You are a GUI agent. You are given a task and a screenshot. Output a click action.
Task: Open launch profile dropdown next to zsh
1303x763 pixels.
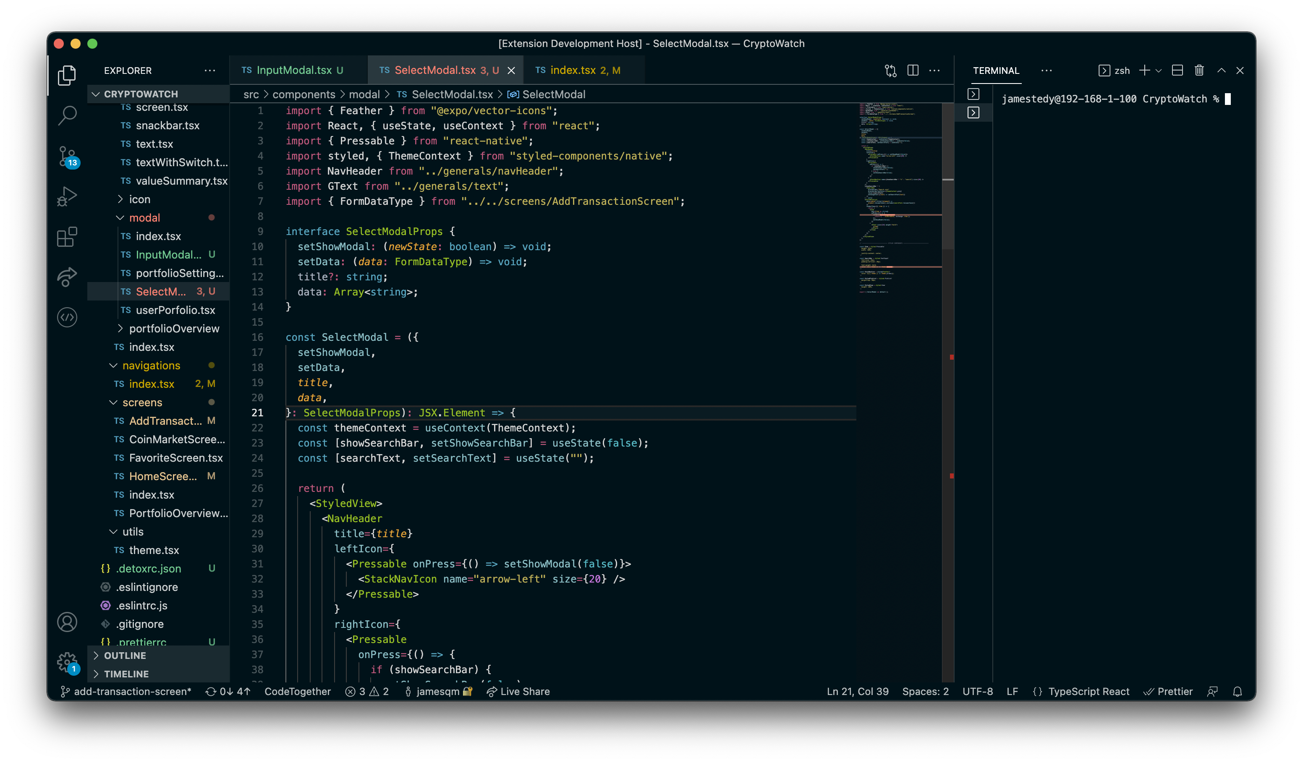1158,71
